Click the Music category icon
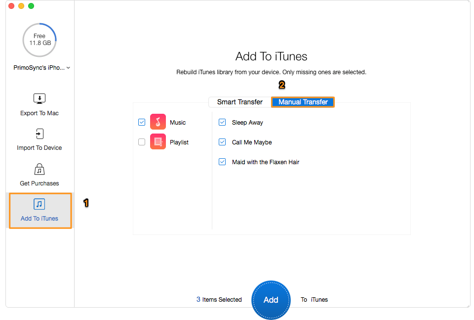Screen dimensions: 474x320 [x=158, y=122]
